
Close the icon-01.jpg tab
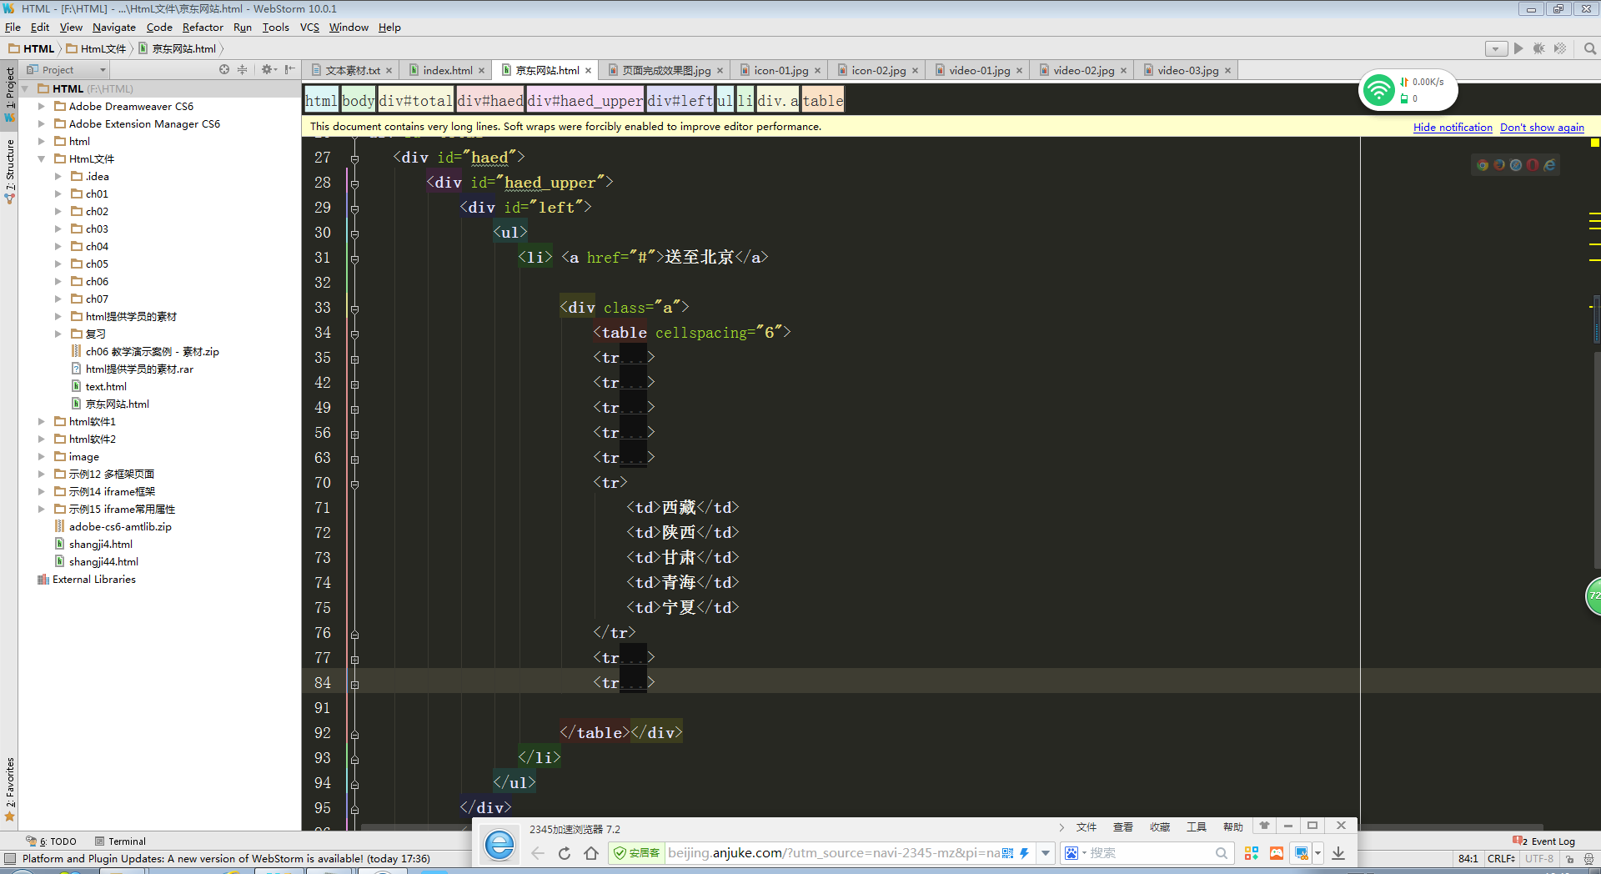click(x=817, y=71)
